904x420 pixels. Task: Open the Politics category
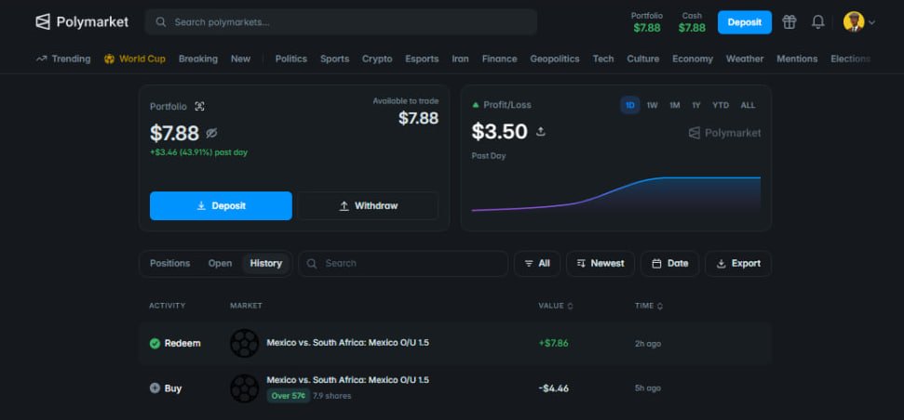291,59
